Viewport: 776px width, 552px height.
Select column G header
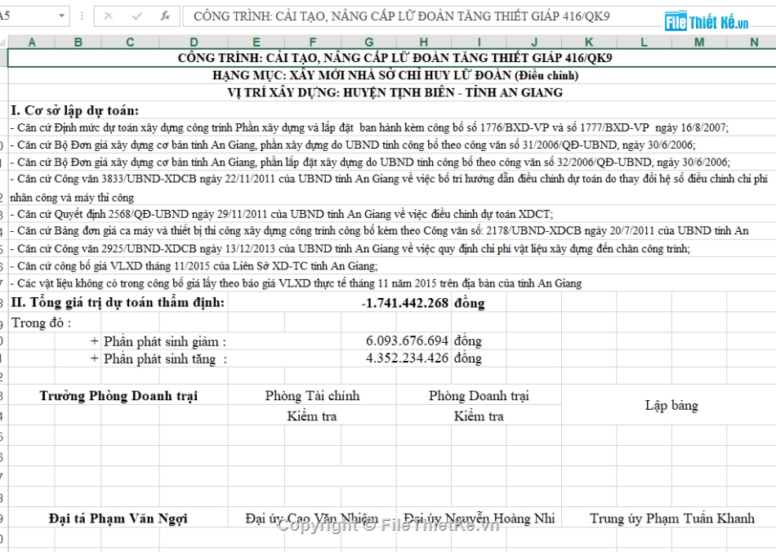click(x=368, y=42)
